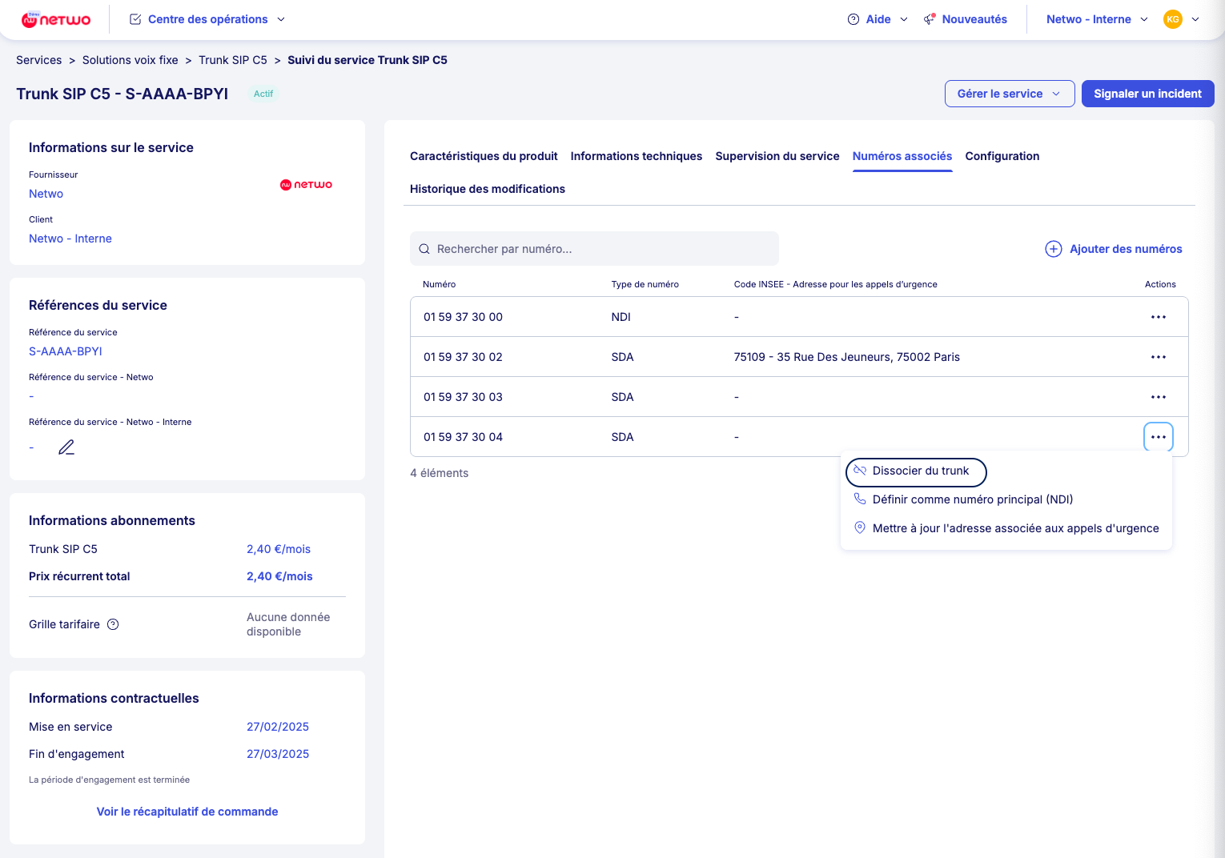Switch to Configuration tab
The height and width of the screenshot is (858, 1225).
click(1002, 156)
